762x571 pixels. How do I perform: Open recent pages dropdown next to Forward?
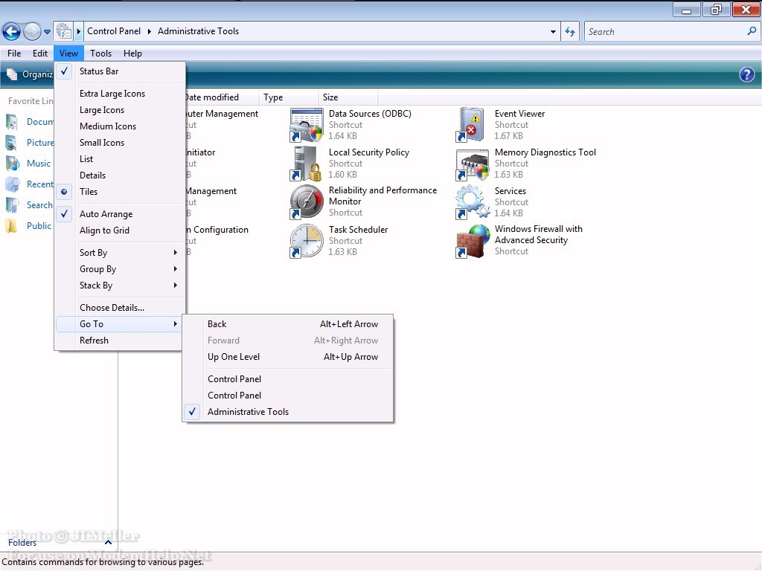pyautogui.click(x=47, y=31)
